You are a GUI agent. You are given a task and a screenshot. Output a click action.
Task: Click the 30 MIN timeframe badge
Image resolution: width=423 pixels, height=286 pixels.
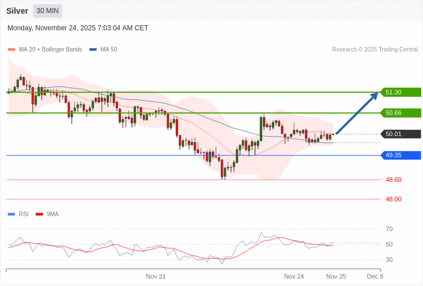(48, 11)
